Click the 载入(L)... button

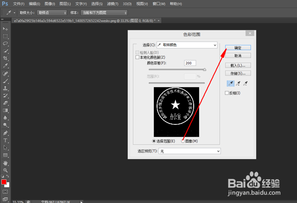[238, 66]
